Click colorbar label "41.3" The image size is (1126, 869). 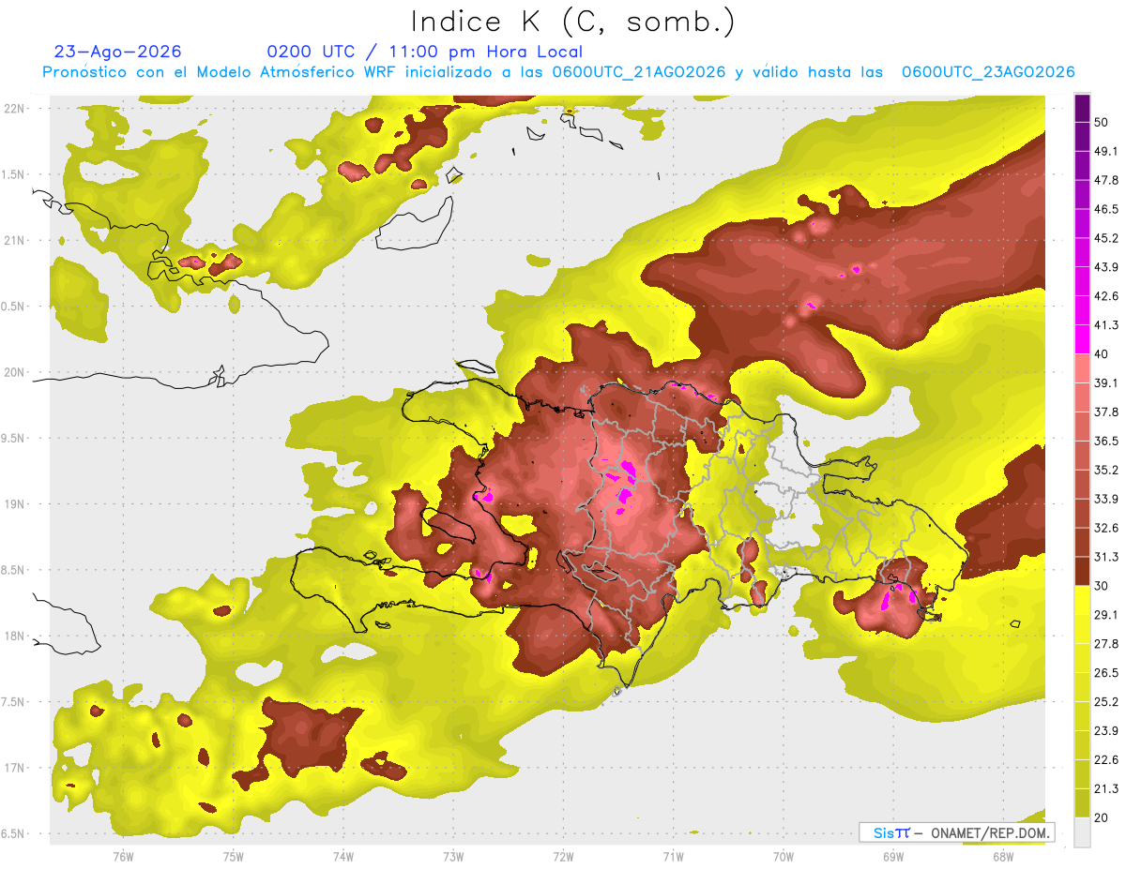click(x=1106, y=325)
